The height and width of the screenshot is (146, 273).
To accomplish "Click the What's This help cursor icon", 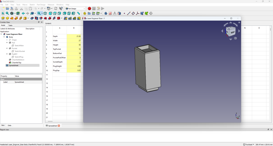I will click(61, 9).
